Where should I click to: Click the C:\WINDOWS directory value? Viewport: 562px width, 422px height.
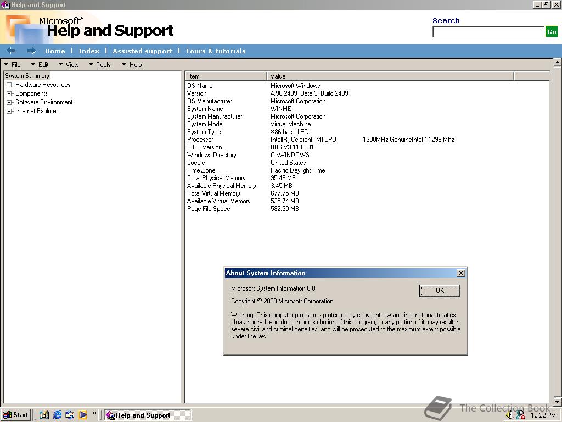tap(290, 155)
